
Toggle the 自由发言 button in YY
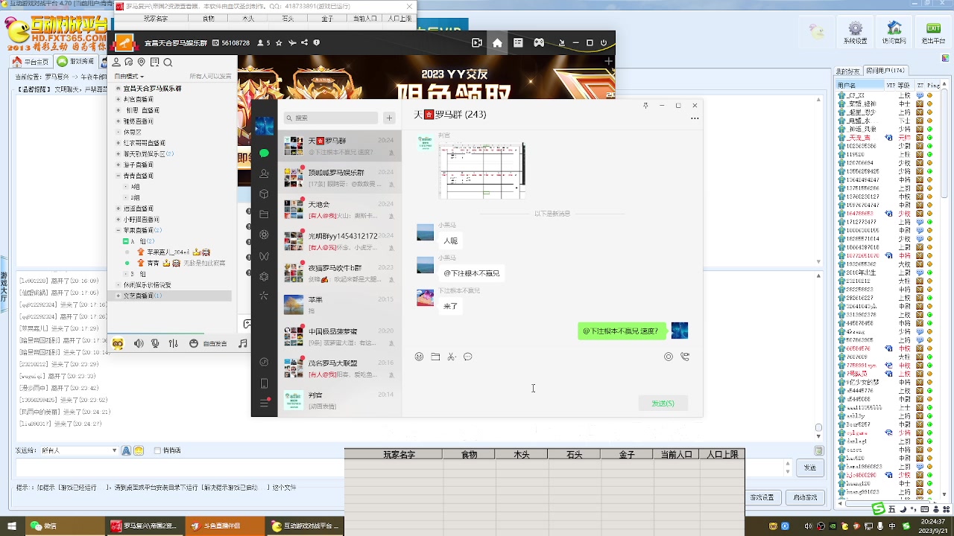click(x=208, y=343)
